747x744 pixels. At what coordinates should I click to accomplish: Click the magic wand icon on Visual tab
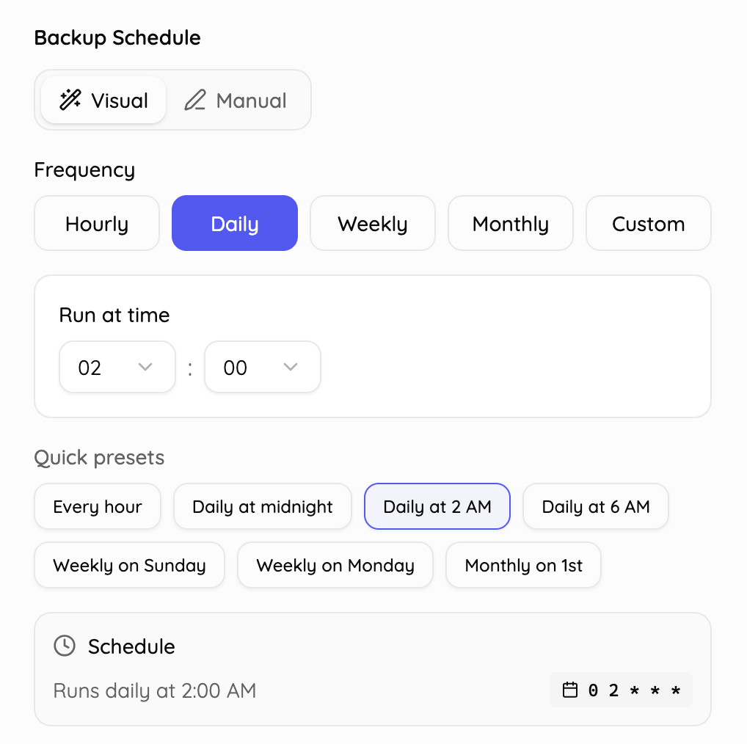click(x=70, y=100)
